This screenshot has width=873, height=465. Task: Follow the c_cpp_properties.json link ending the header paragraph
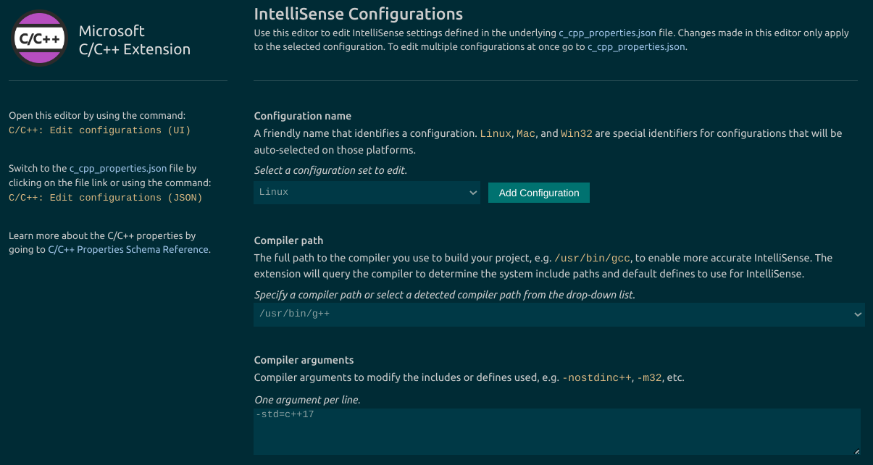coord(635,47)
